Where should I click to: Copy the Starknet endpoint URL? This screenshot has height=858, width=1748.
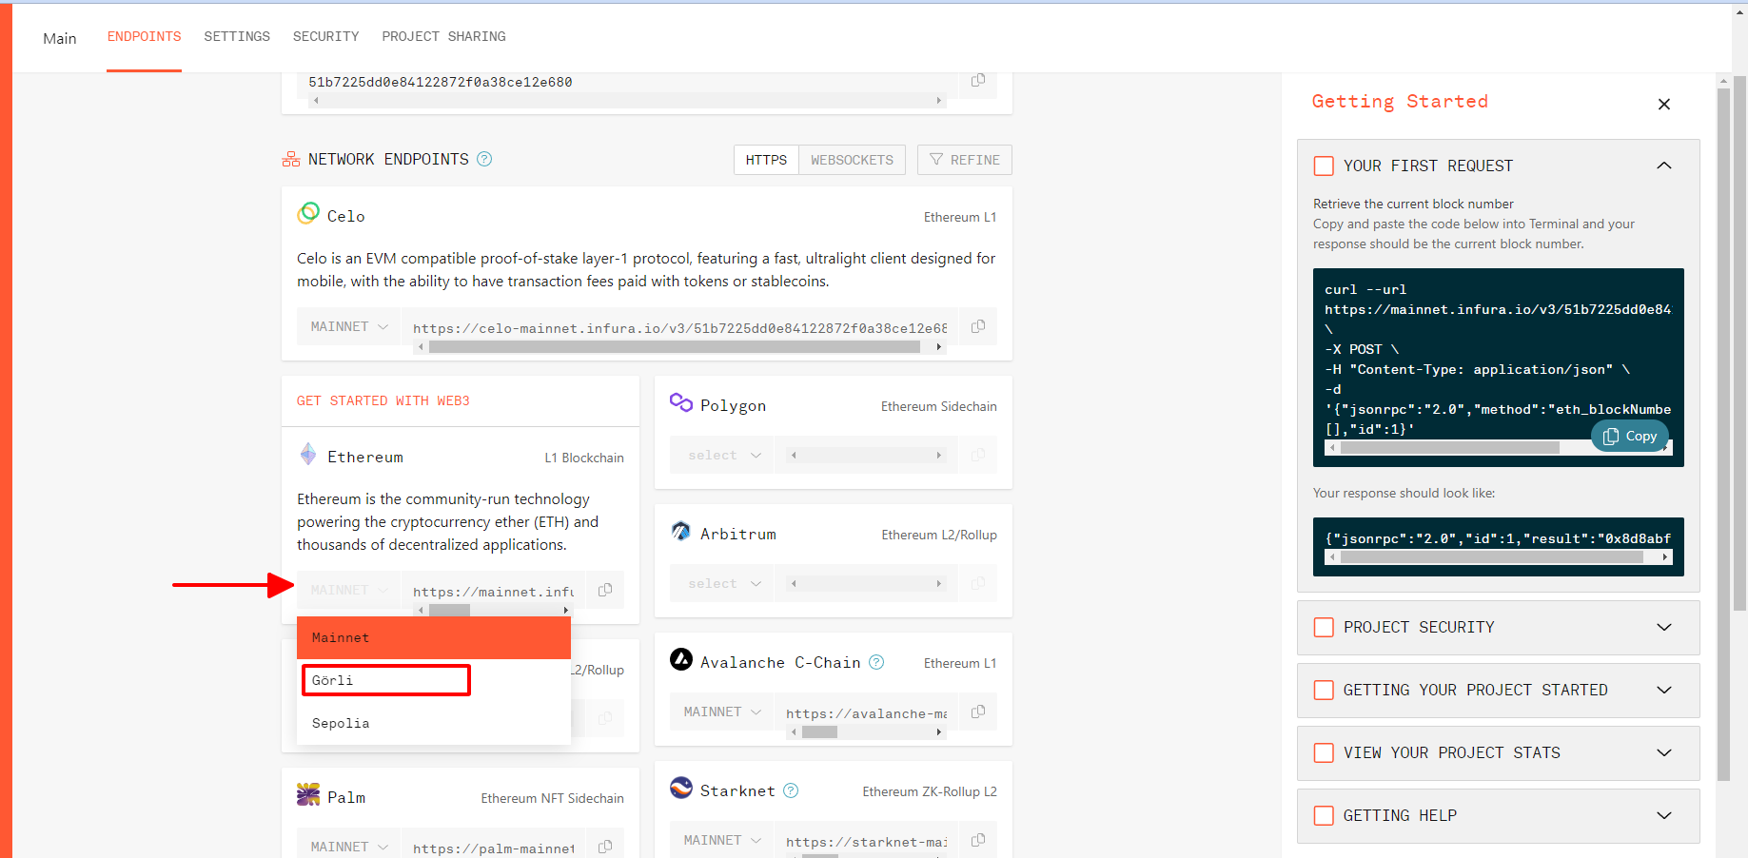coord(977,840)
